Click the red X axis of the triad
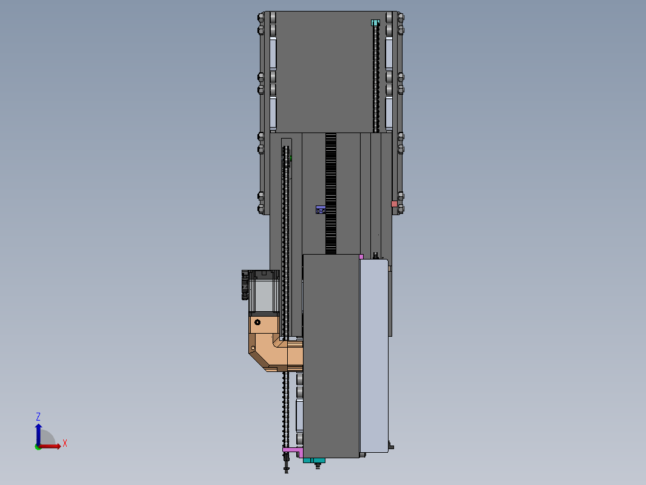The height and width of the screenshot is (485, 646). (x=50, y=446)
